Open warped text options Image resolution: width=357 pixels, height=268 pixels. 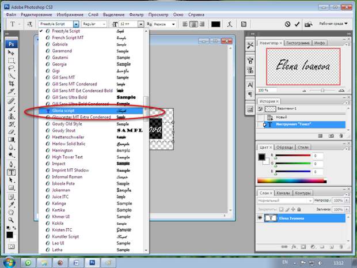pyautogui.click(x=230, y=24)
